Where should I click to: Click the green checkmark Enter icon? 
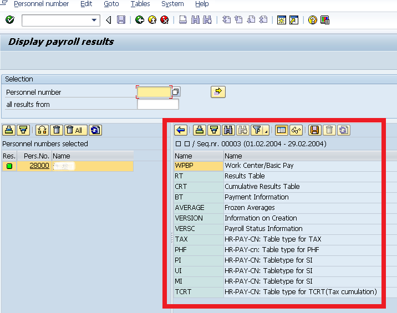(x=10, y=20)
